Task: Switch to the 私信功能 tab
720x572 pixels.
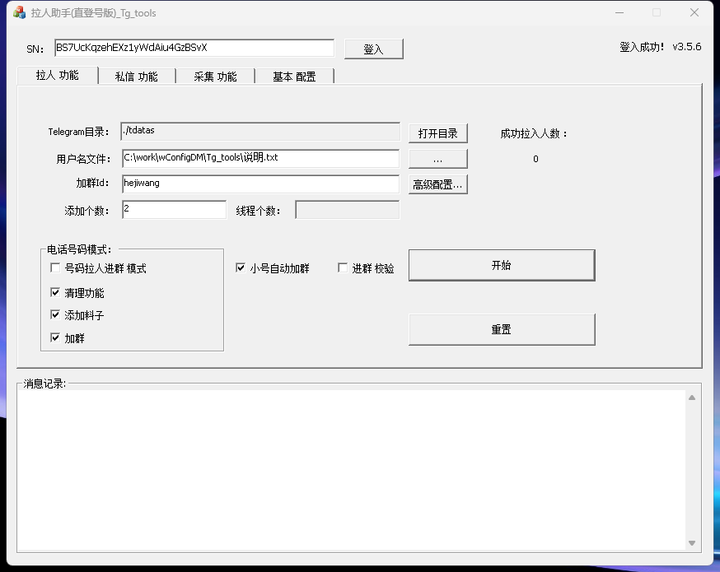Action: [137, 75]
